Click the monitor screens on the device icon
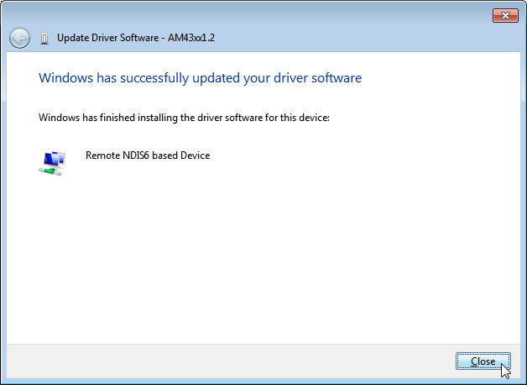 click(x=54, y=157)
